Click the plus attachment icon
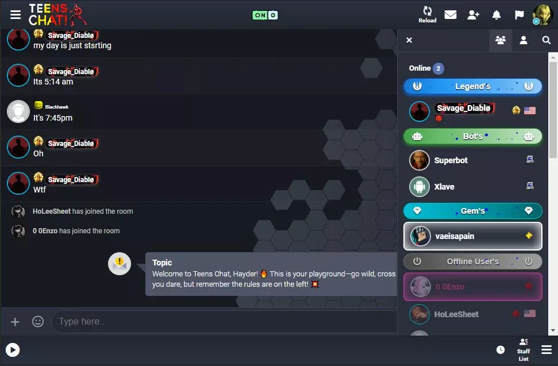The image size is (558, 366). pos(15,322)
